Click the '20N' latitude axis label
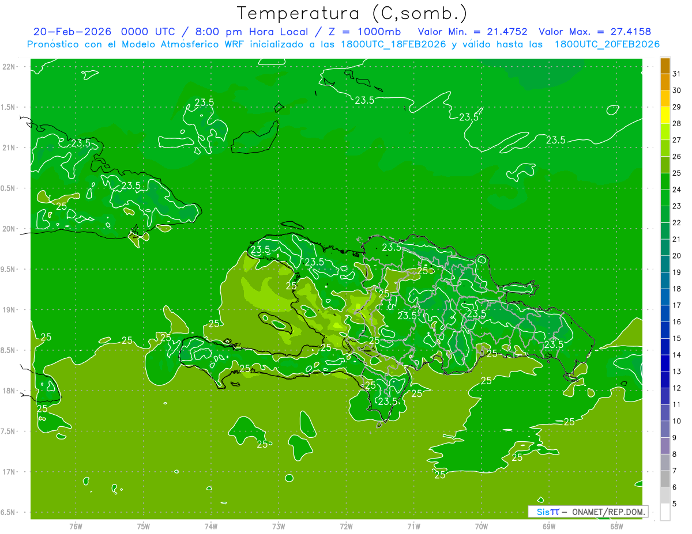 click(x=10, y=229)
